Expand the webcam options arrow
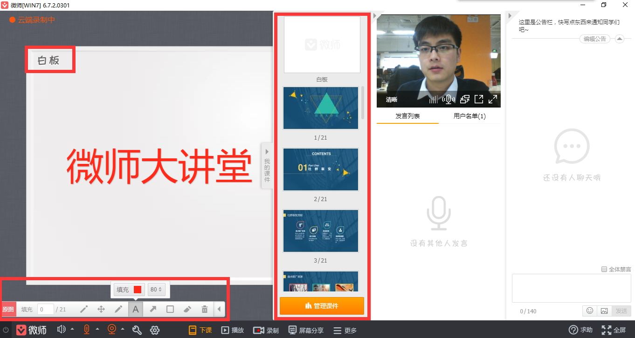635x338 pixels. 122,329
